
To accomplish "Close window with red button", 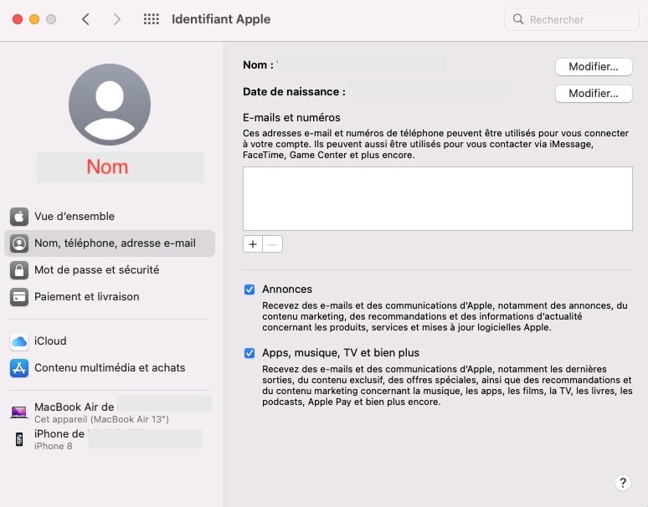I will point(18,19).
